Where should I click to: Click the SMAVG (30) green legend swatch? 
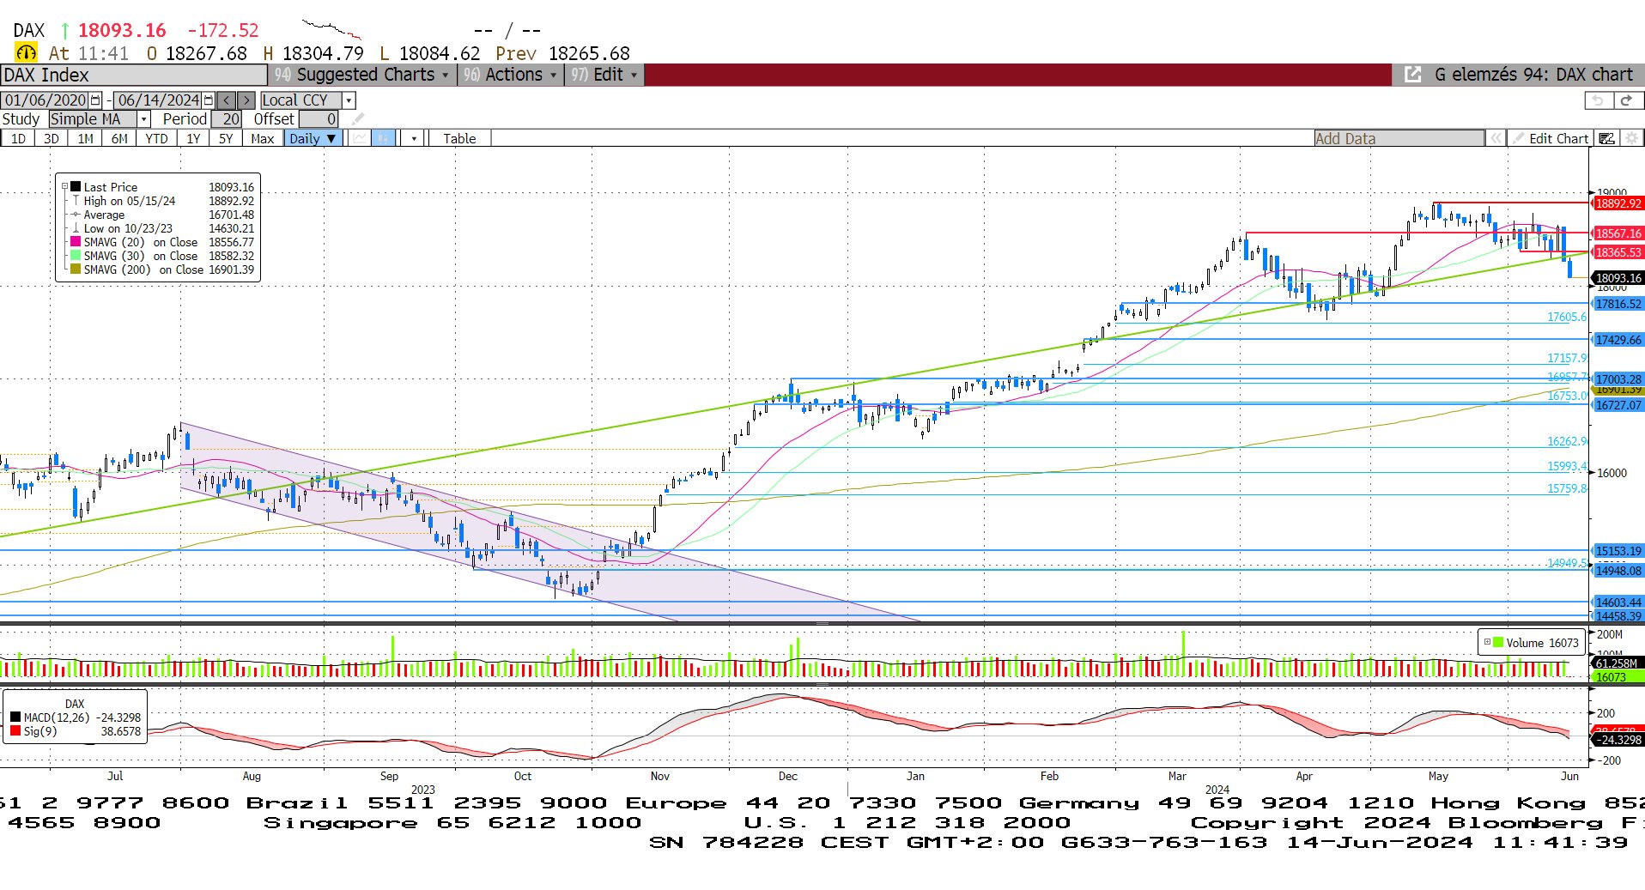tap(76, 256)
